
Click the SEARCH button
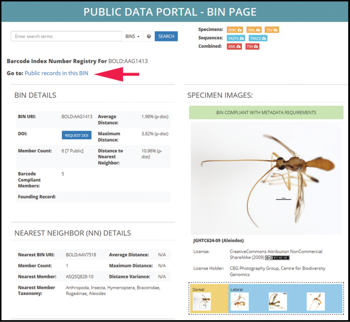click(166, 36)
